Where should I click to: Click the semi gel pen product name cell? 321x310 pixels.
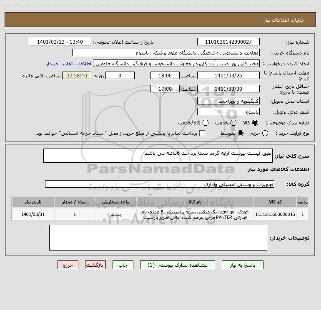tap(195, 214)
